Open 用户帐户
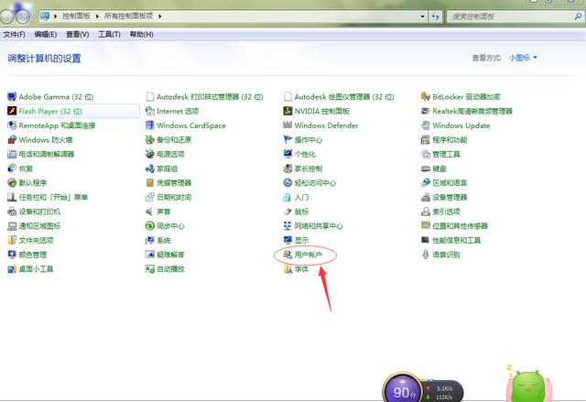Image resolution: width=586 pixels, height=402 pixels. (x=303, y=255)
